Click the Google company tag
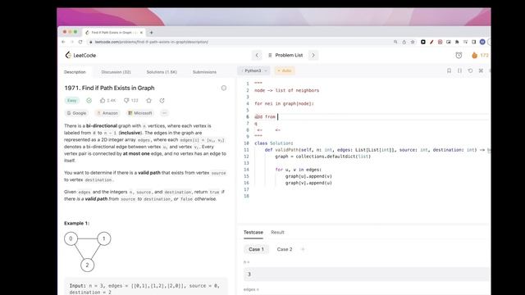The width and height of the screenshot is (525, 295). coord(76,113)
